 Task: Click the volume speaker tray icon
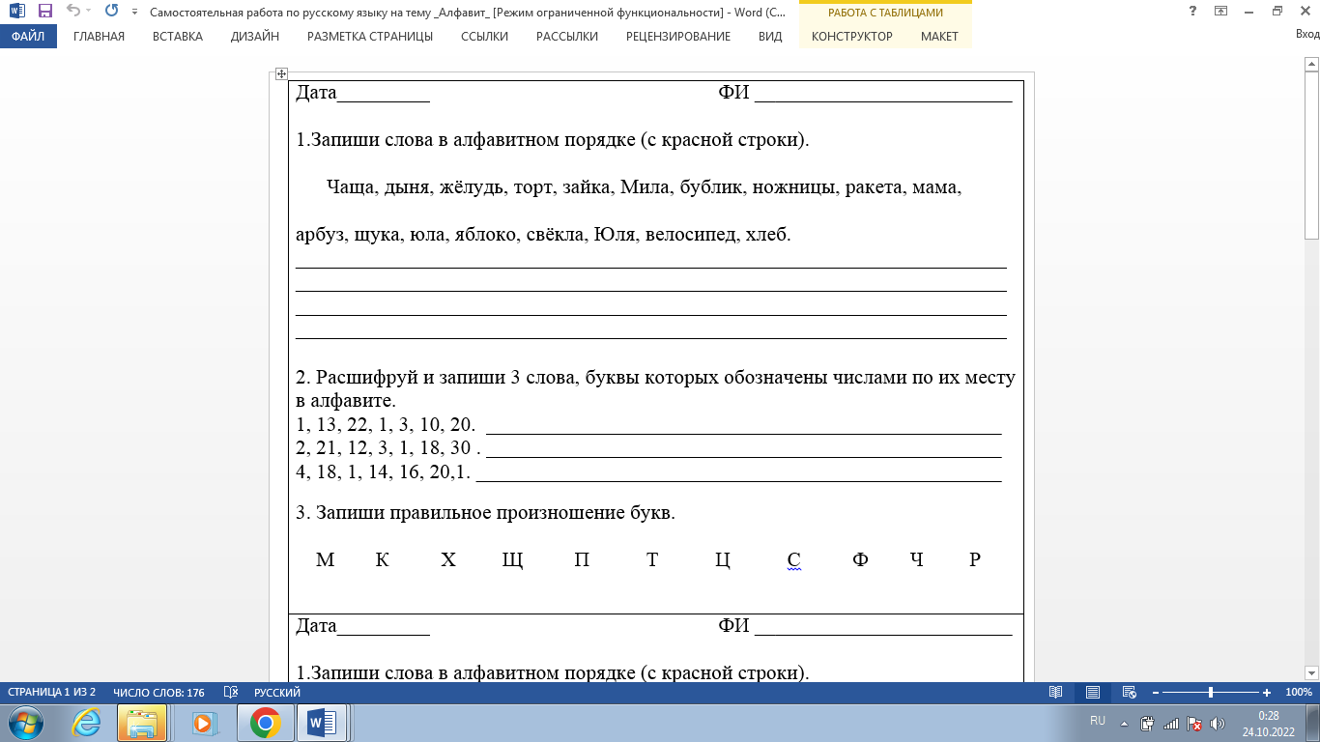[1218, 723]
